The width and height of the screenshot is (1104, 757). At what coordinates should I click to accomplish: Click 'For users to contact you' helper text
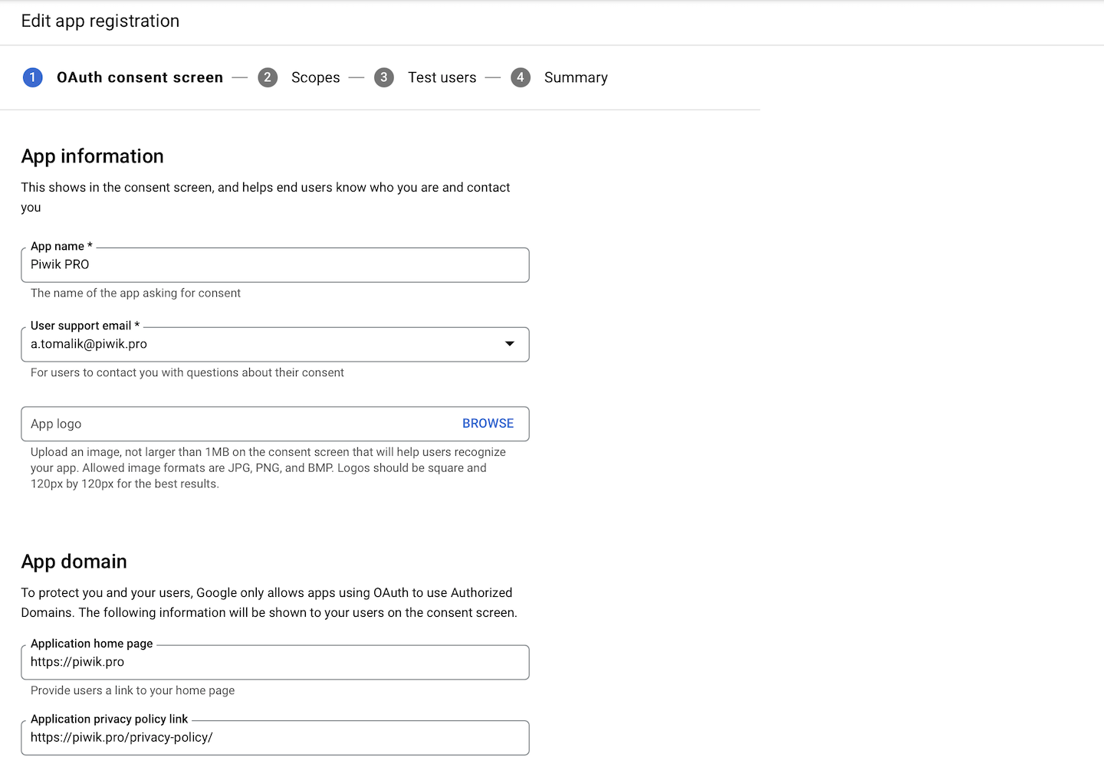(x=187, y=372)
